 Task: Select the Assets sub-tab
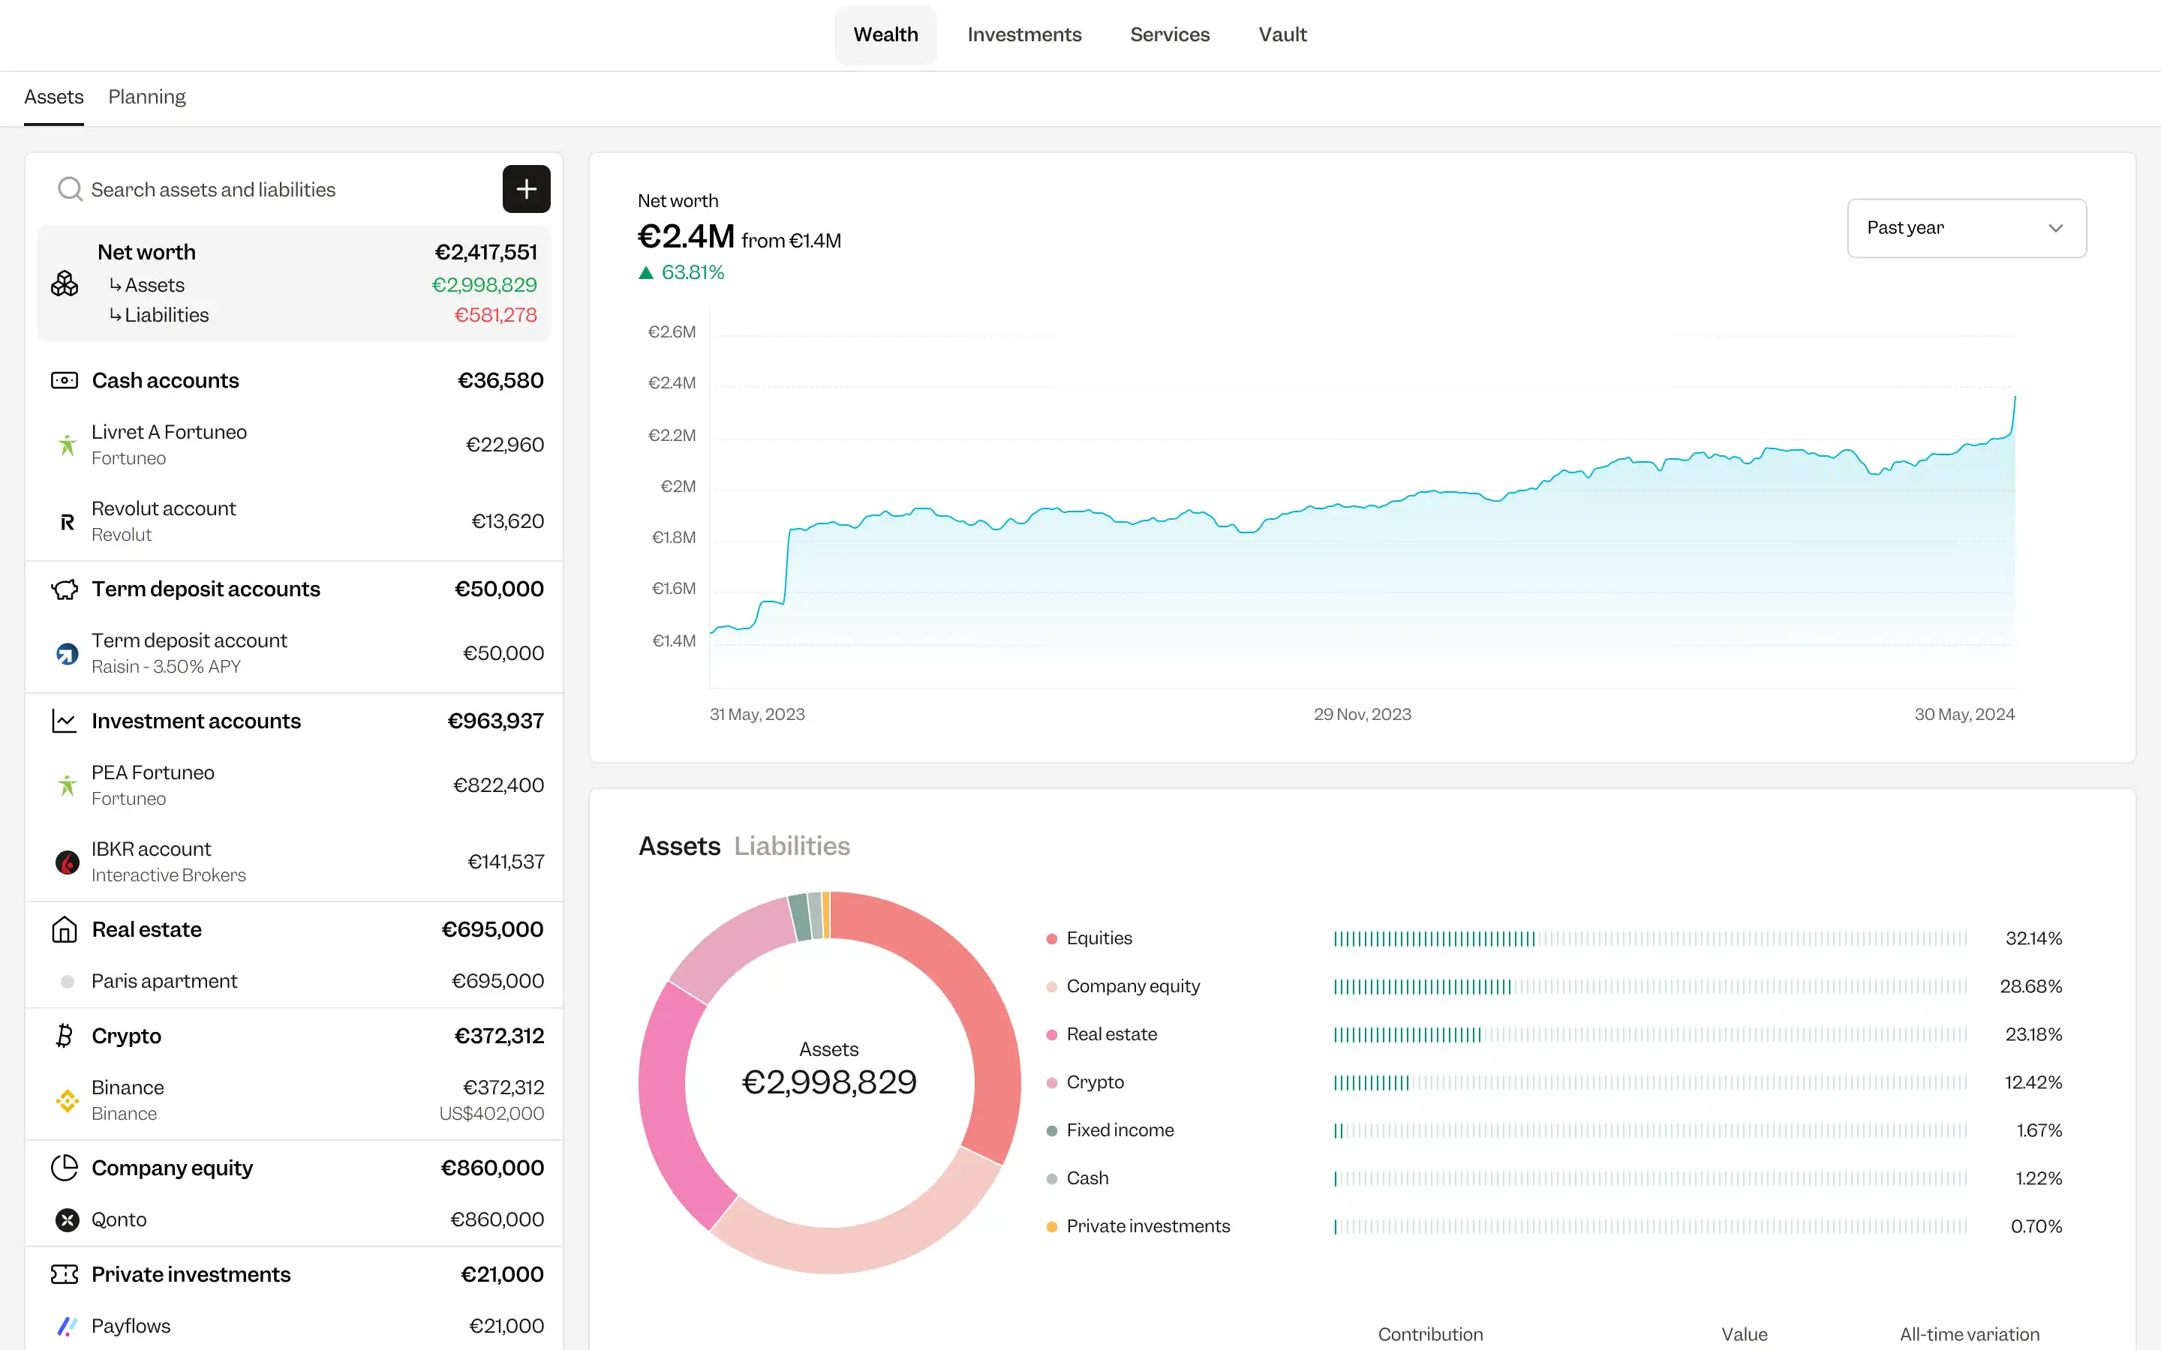pos(53,97)
